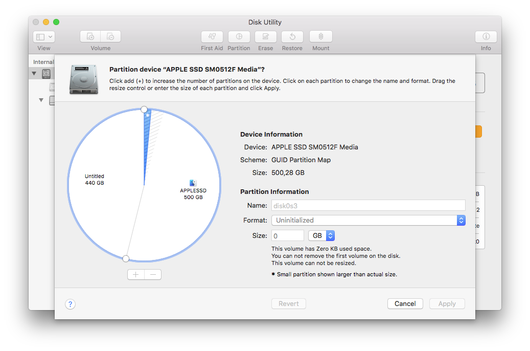The height and width of the screenshot is (351, 530).
Task: Add a partition with the plus button
Action: 136,274
